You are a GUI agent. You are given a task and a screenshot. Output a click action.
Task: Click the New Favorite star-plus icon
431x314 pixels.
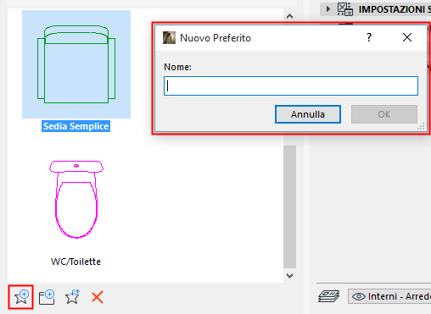21,297
